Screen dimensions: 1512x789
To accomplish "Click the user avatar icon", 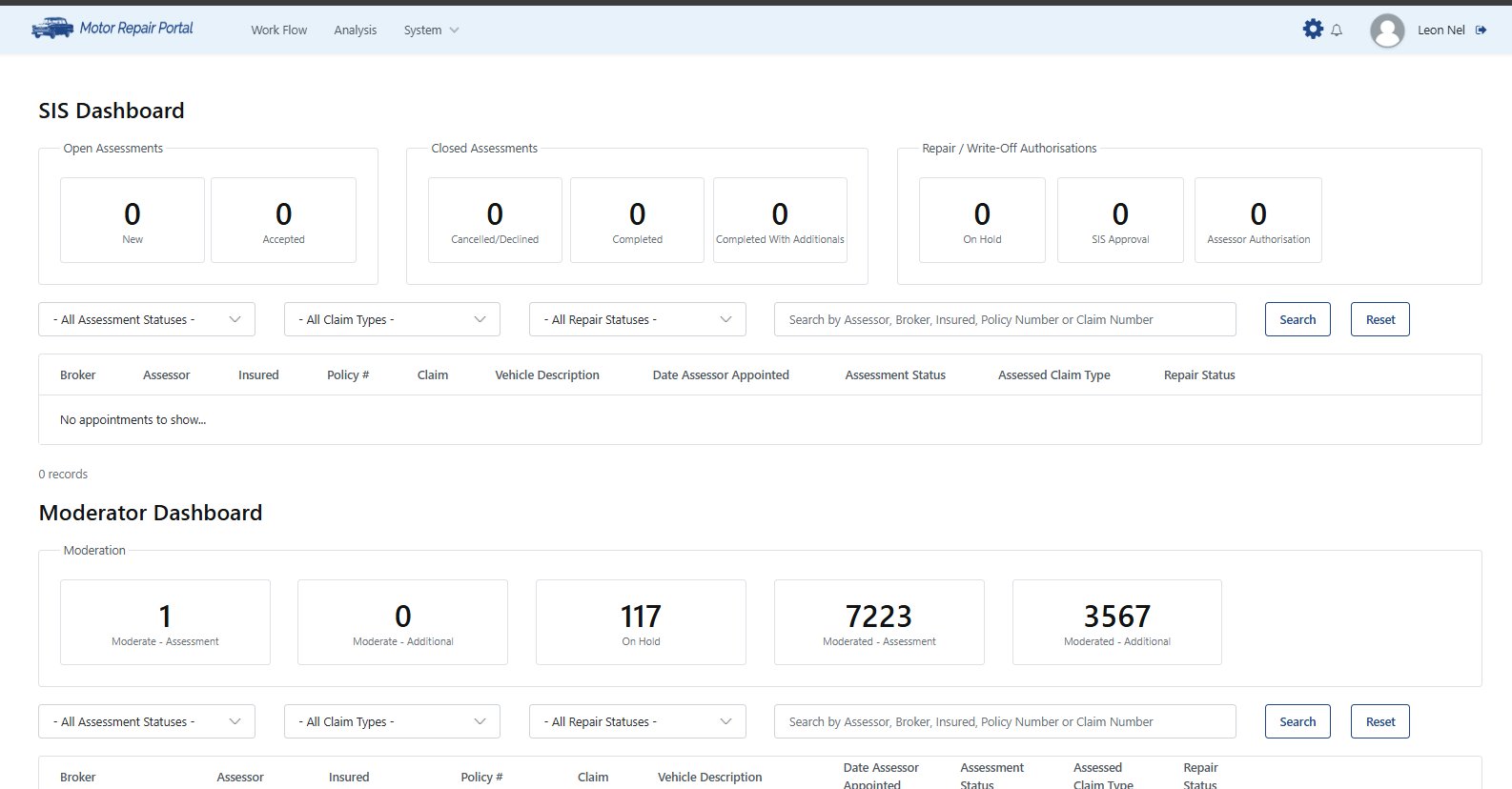I will point(1386,30).
